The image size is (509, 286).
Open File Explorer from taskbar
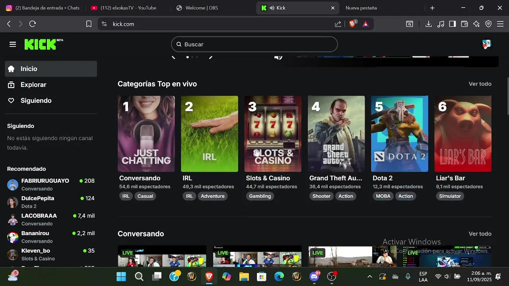click(244, 276)
